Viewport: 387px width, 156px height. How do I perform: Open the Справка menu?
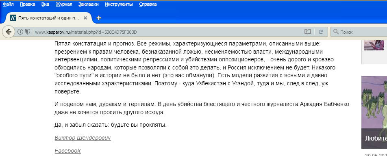click(x=148, y=4)
